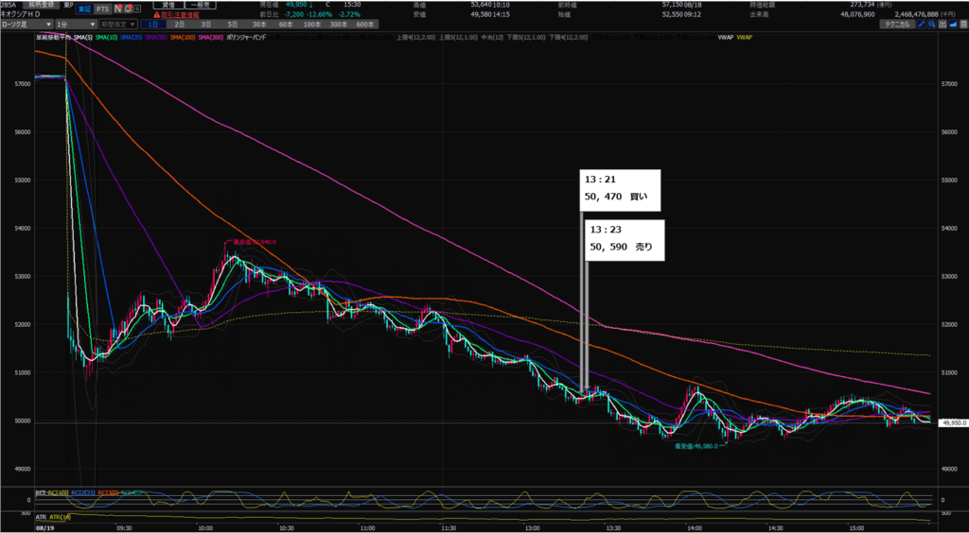This screenshot has width=969, height=533.
Task: Click the SMA(200) legend label
Action: tap(211, 38)
